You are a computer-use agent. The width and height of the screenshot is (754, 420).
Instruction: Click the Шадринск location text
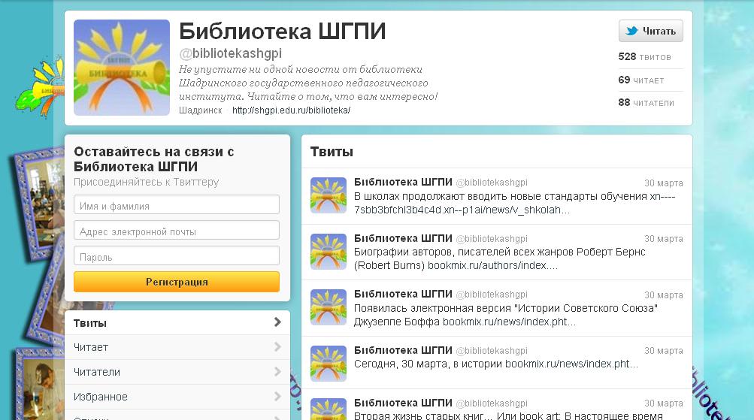[x=201, y=110]
